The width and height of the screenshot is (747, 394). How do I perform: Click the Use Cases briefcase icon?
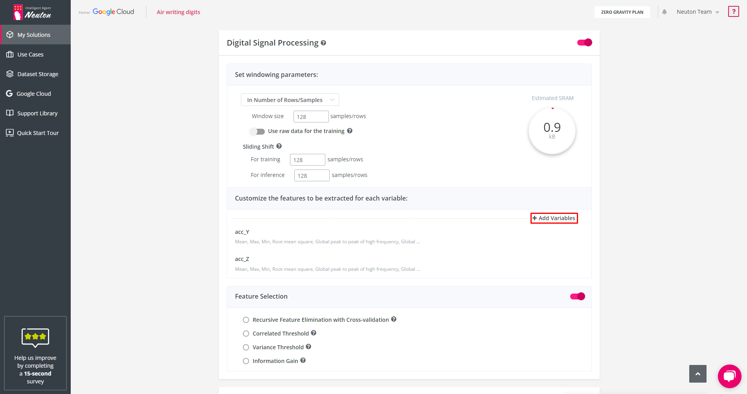point(10,54)
